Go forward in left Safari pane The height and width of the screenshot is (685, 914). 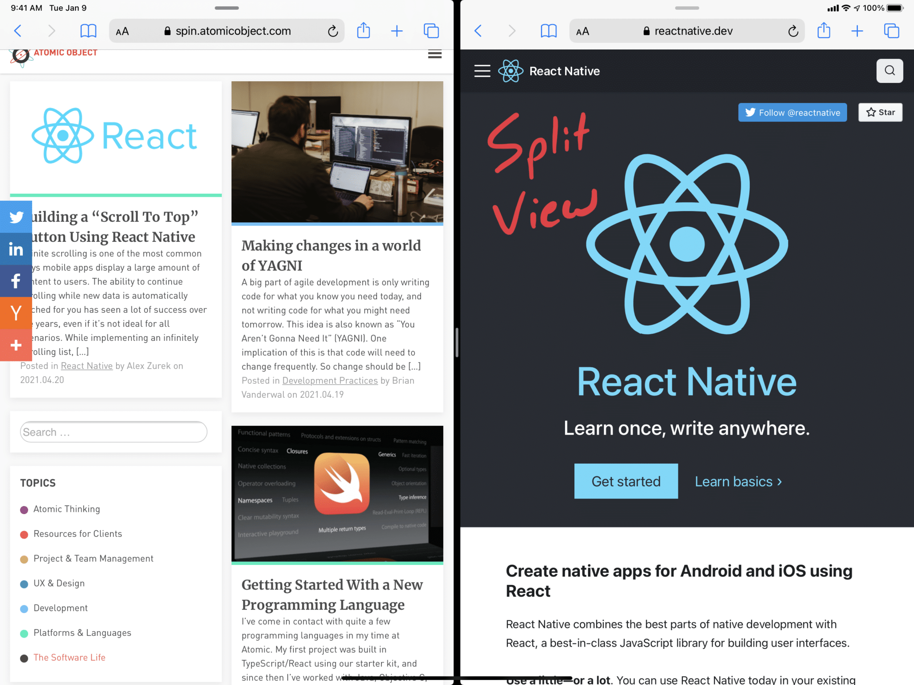click(51, 31)
